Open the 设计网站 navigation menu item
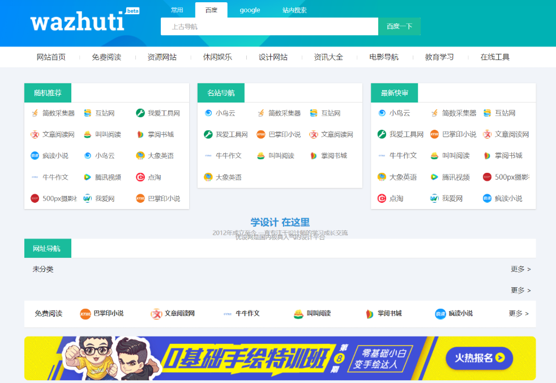 pyautogui.click(x=273, y=57)
